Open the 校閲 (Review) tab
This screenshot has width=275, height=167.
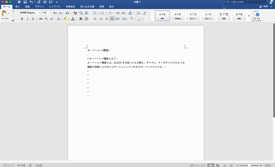click(102, 7)
